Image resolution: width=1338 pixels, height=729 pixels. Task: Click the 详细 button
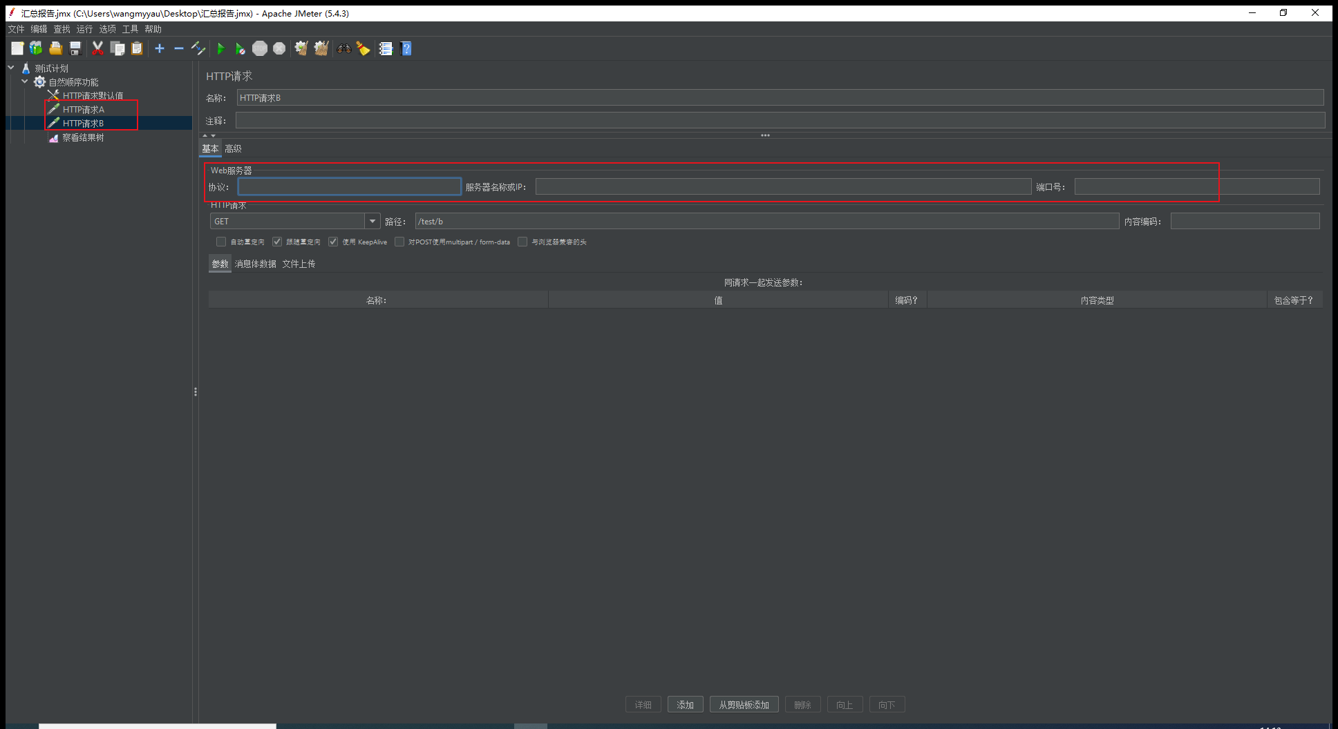(643, 705)
